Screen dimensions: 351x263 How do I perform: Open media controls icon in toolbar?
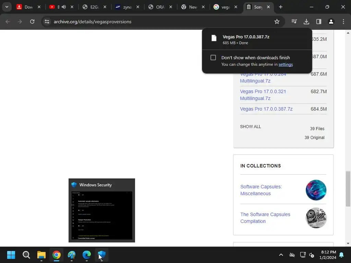[x=294, y=22]
